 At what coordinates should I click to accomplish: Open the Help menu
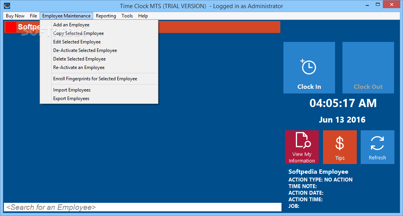[143, 16]
